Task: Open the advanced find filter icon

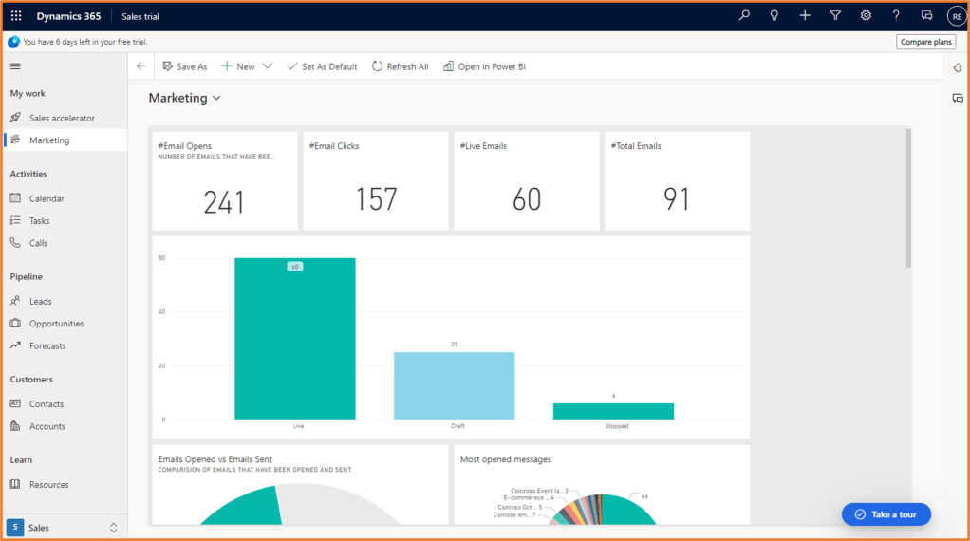Action: point(835,16)
